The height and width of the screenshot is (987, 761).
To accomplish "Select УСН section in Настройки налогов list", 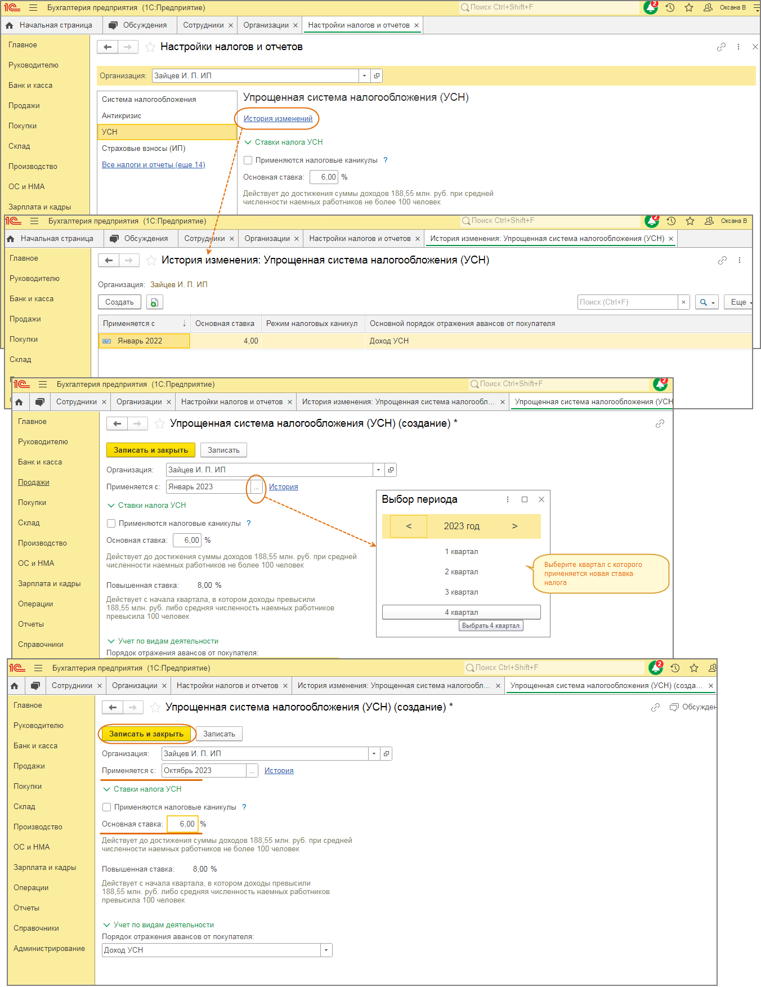I will coord(167,132).
